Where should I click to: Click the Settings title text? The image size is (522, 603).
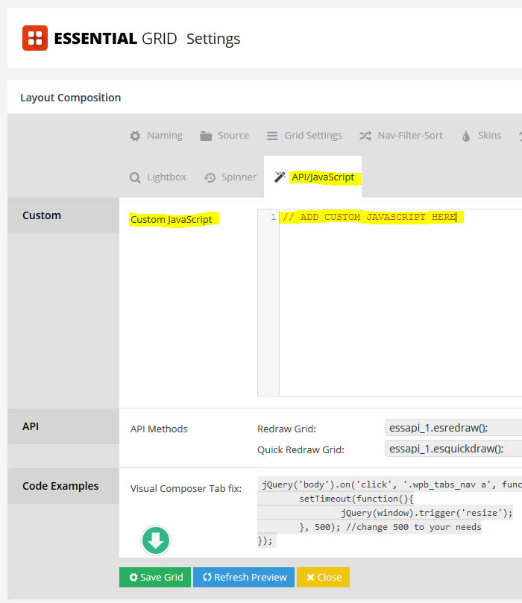213,39
